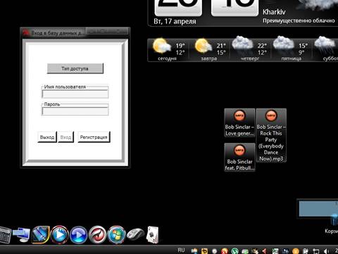
Task: Click the 'Тип доступа' access type button
Action: click(75, 68)
